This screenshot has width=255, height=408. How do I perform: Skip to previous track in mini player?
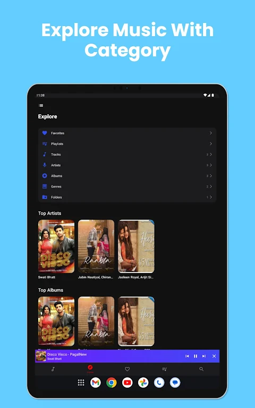pyautogui.click(x=187, y=356)
